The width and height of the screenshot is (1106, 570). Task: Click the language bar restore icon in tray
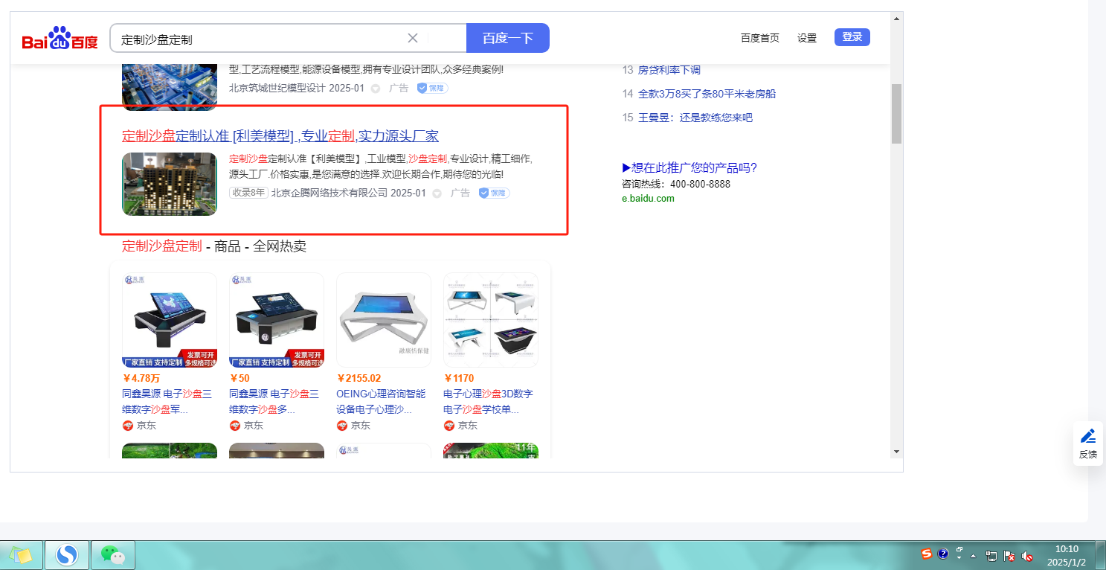pyautogui.click(x=960, y=550)
